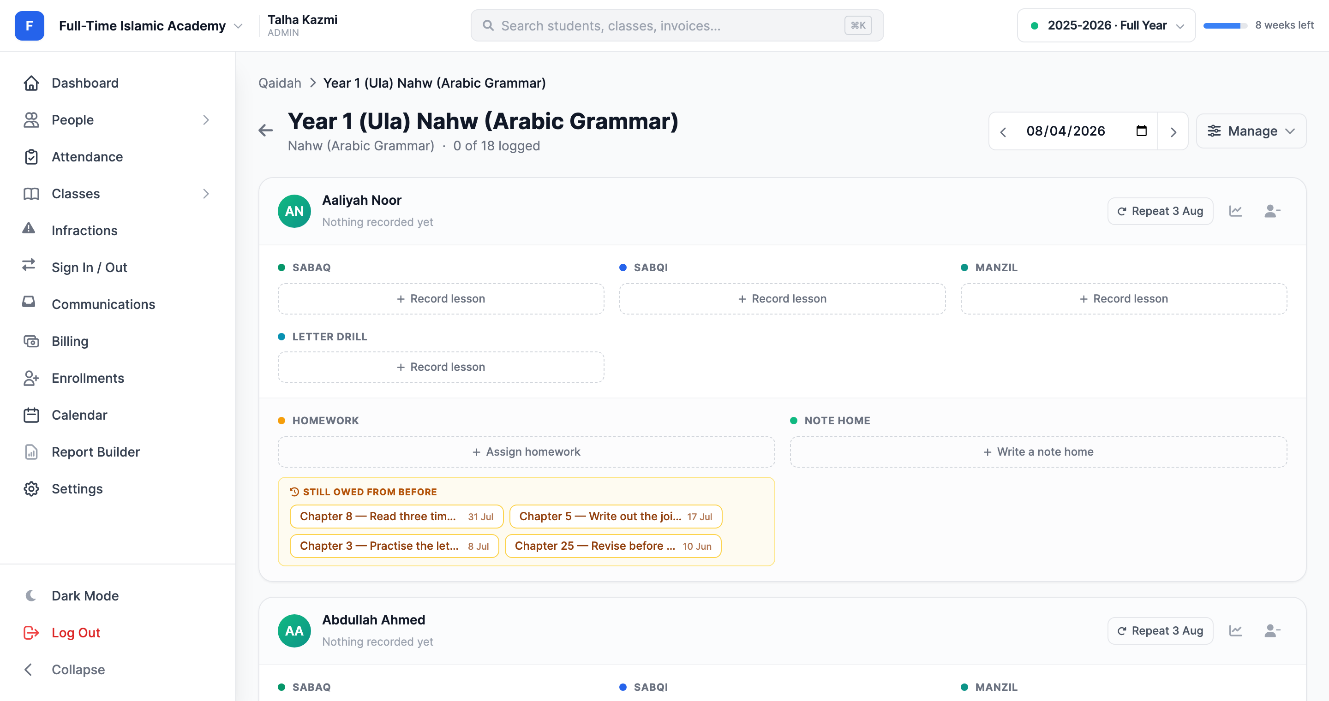Click "0 of 18 logged" text
This screenshot has width=1329, height=701.
(x=497, y=146)
